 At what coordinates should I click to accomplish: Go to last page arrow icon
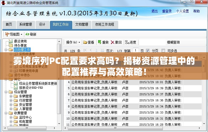pyautogui.click(x=102, y=50)
